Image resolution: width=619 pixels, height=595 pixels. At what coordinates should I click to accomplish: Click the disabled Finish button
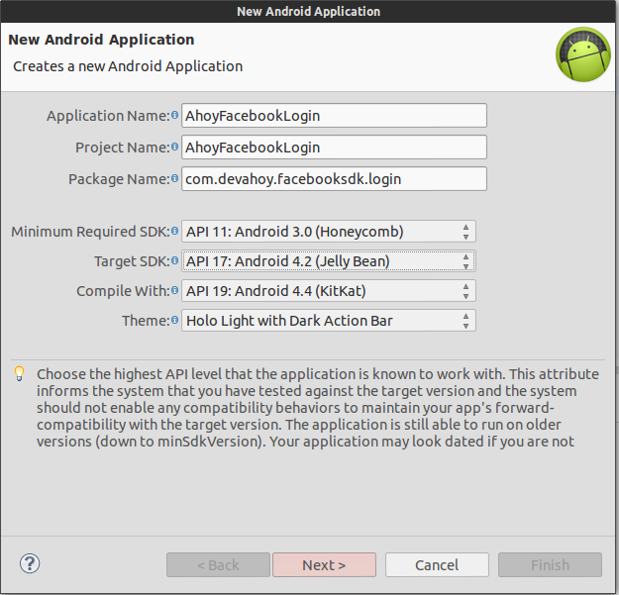click(550, 565)
